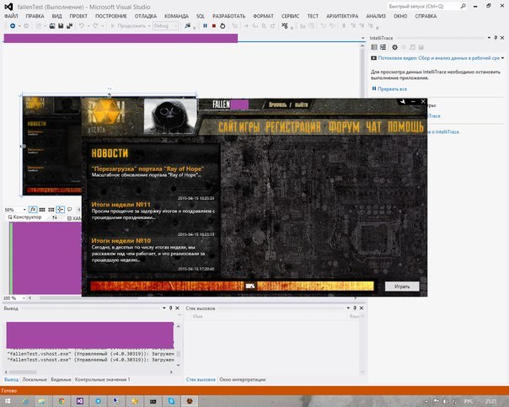The image size is (509, 407).
Task: Toggle the fx effects button in designer
Action: click(33, 210)
